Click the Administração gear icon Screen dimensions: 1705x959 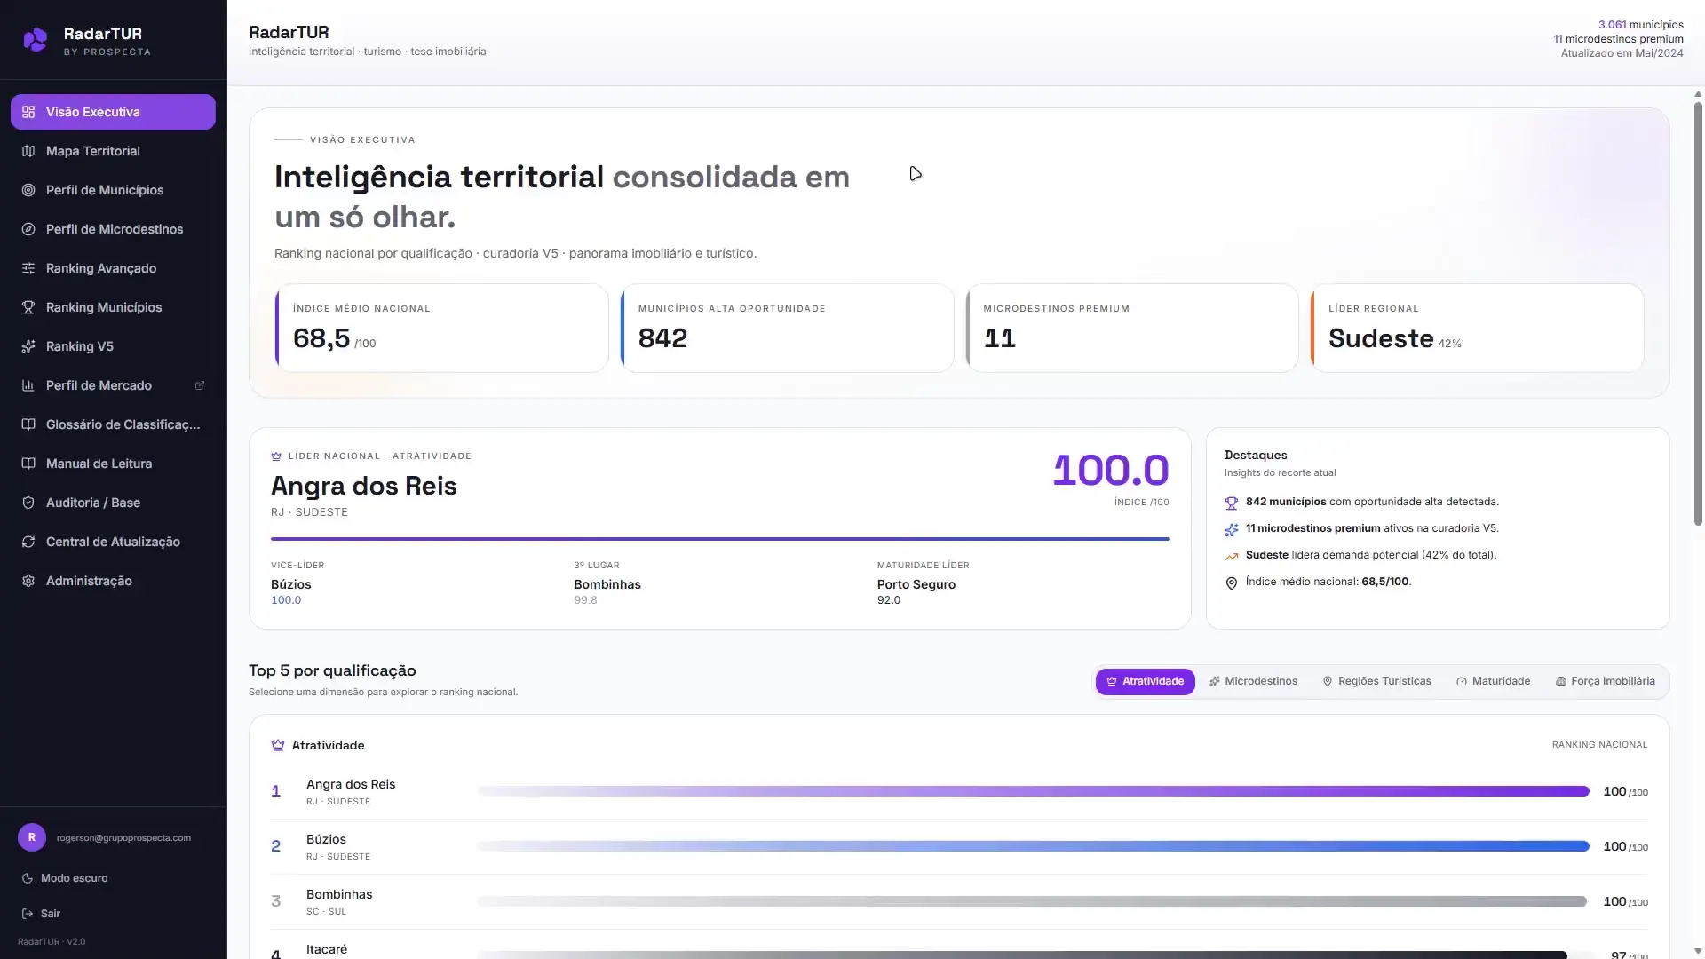pyautogui.click(x=28, y=581)
